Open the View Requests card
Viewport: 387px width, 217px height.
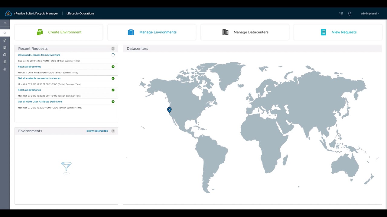[x=338, y=32]
